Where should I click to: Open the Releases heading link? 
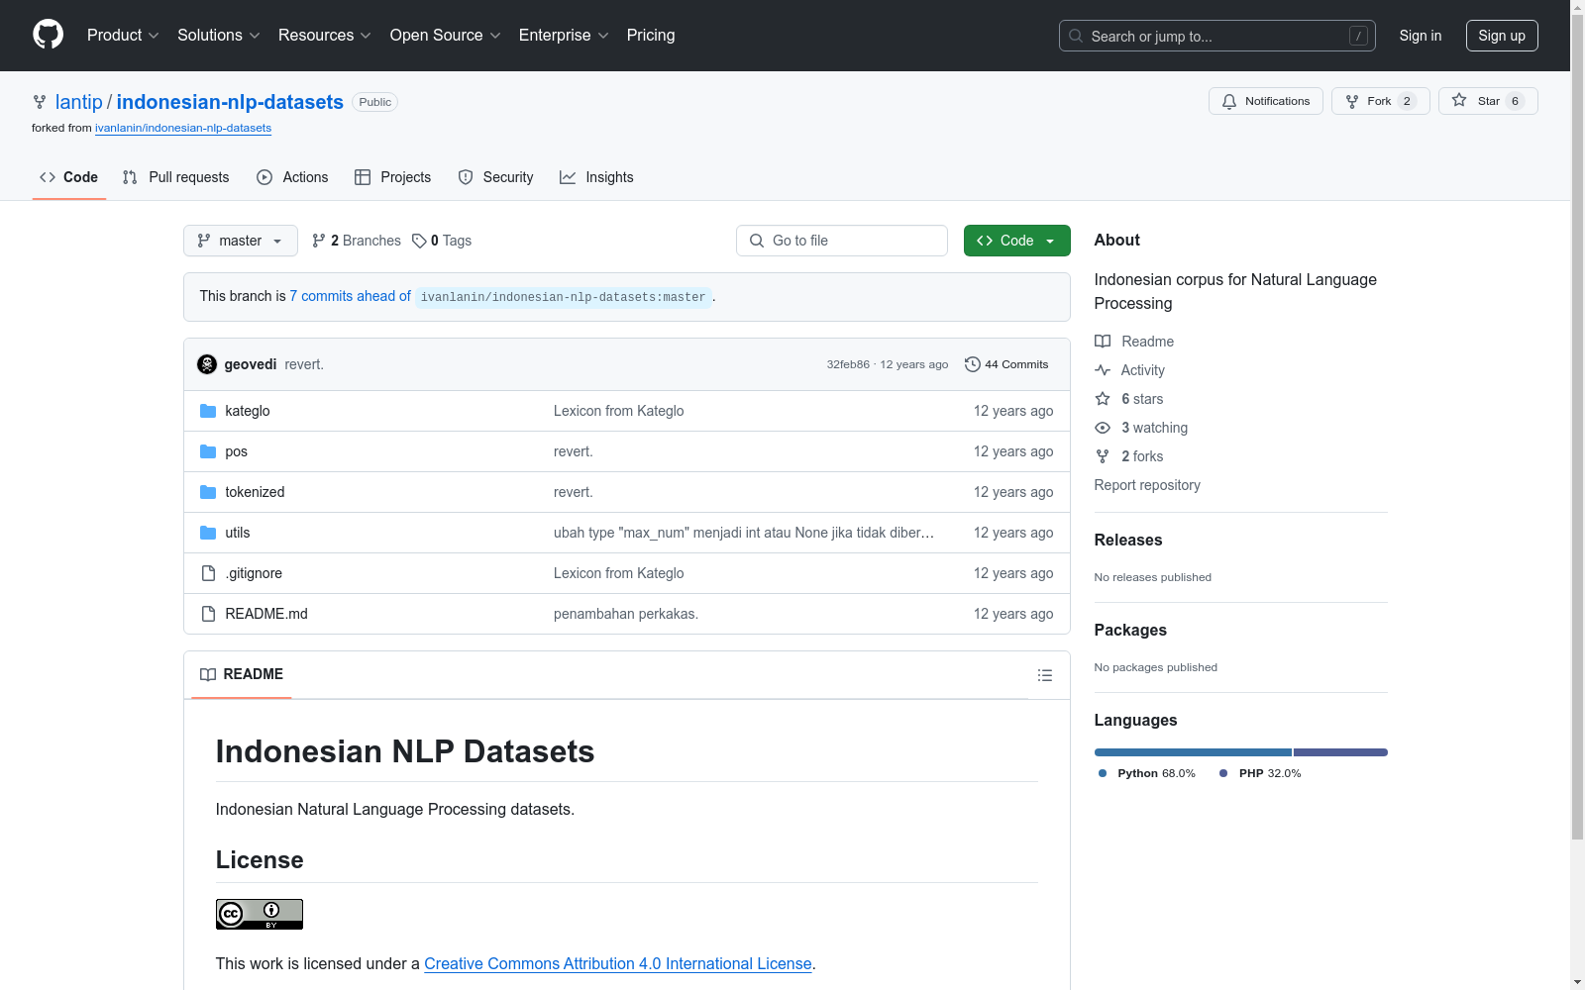pyautogui.click(x=1128, y=540)
